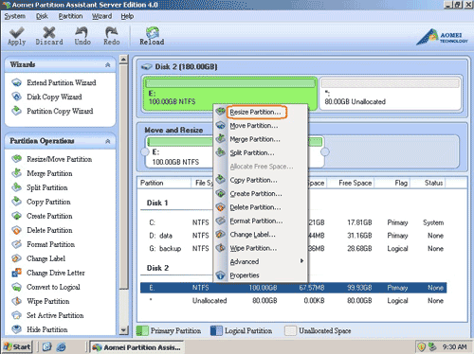Collapse the Wizards panel chevron
The height and width of the screenshot is (354, 474).
pyautogui.click(x=108, y=64)
